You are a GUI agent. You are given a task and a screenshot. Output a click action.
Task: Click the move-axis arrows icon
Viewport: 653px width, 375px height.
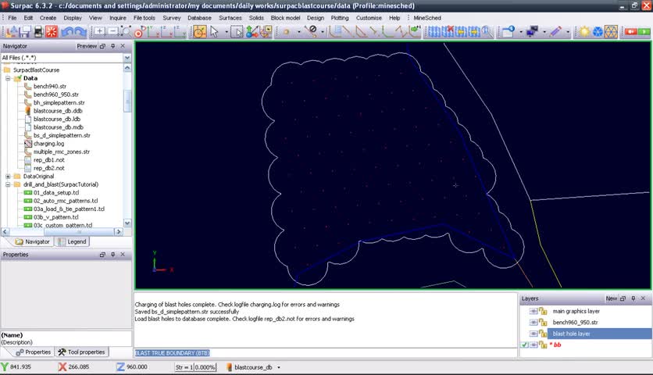[x=252, y=32]
